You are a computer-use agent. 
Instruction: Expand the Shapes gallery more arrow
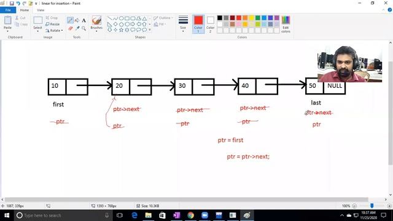[150, 30]
